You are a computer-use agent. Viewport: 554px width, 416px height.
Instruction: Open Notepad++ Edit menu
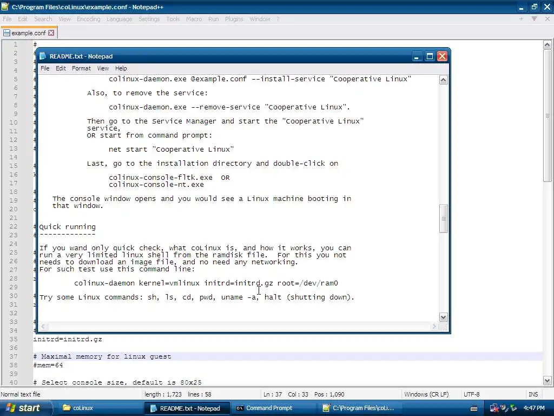(23, 19)
